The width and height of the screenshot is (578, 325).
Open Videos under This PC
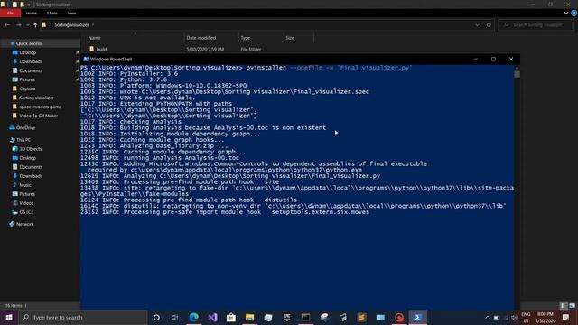pyautogui.click(x=26, y=203)
